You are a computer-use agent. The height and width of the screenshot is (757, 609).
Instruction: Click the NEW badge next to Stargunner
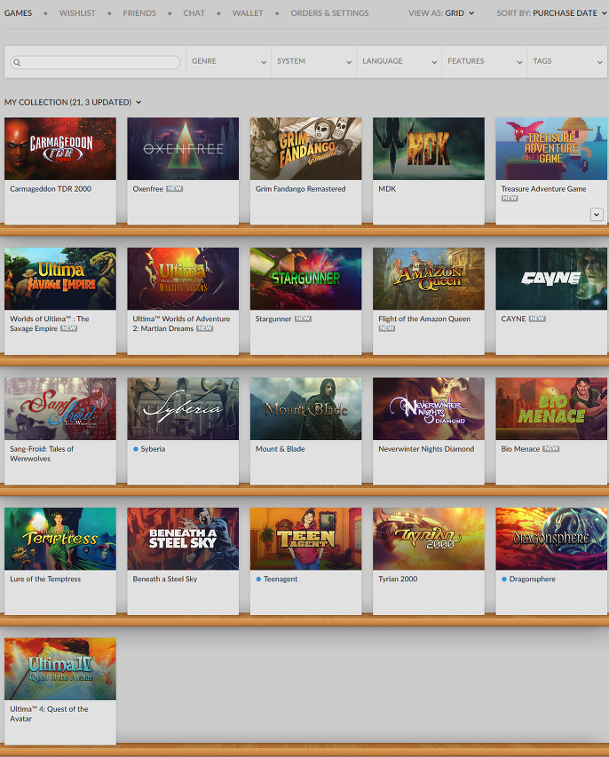coord(303,319)
